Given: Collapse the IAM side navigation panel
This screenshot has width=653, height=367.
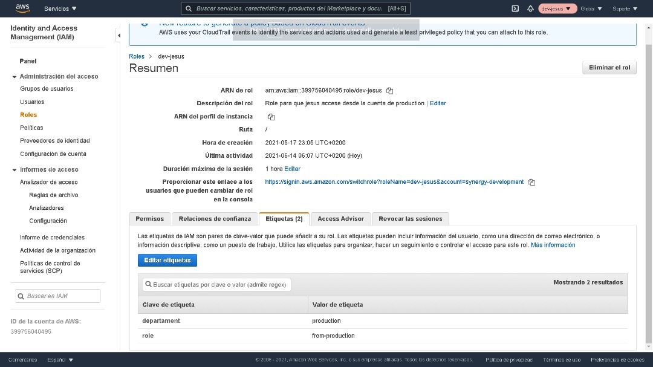Looking at the screenshot, I should pos(119,36).
